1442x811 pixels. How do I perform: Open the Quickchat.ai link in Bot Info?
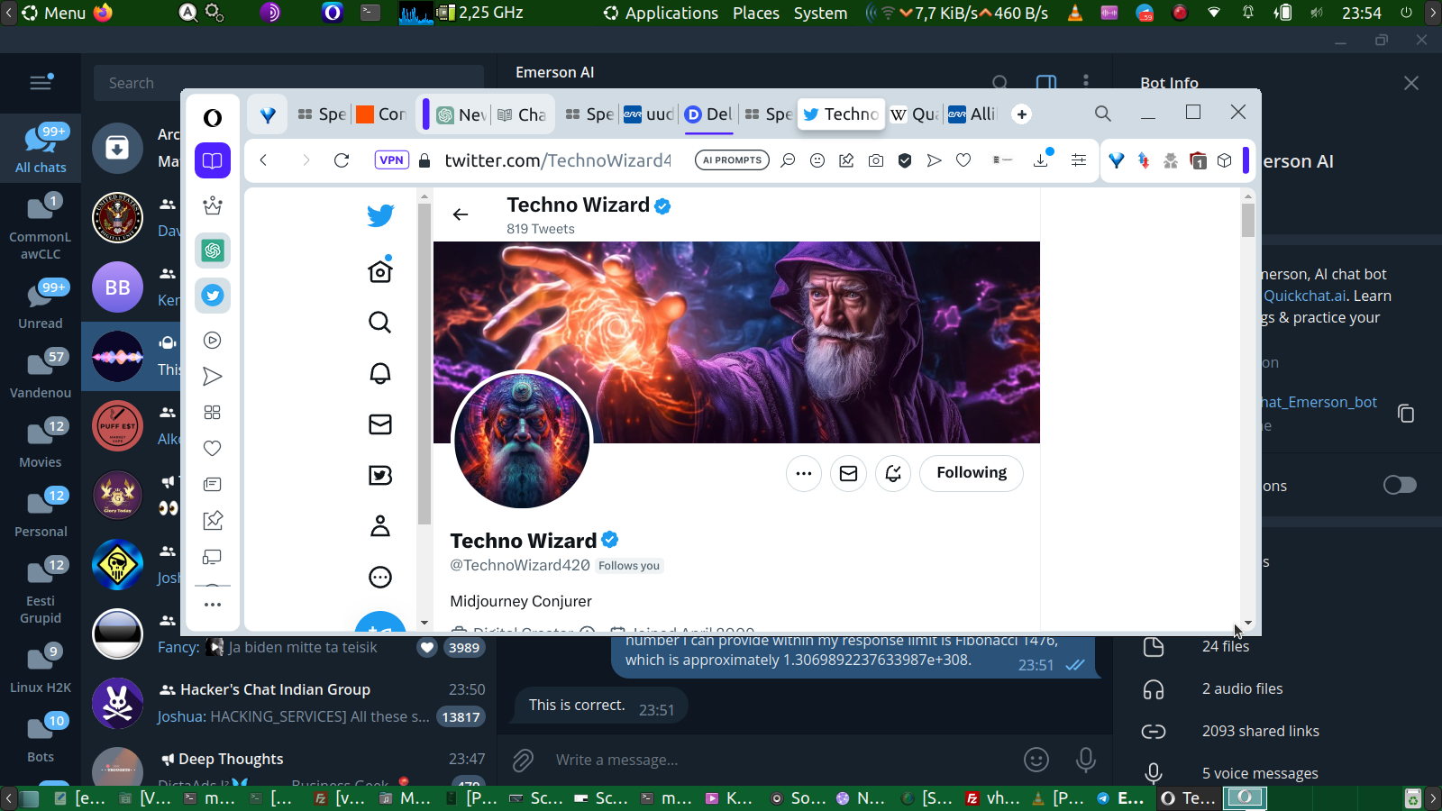pos(1305,296)
